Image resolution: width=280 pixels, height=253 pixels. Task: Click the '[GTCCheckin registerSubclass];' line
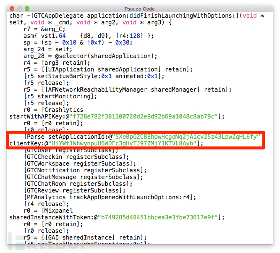pos(76,157)
